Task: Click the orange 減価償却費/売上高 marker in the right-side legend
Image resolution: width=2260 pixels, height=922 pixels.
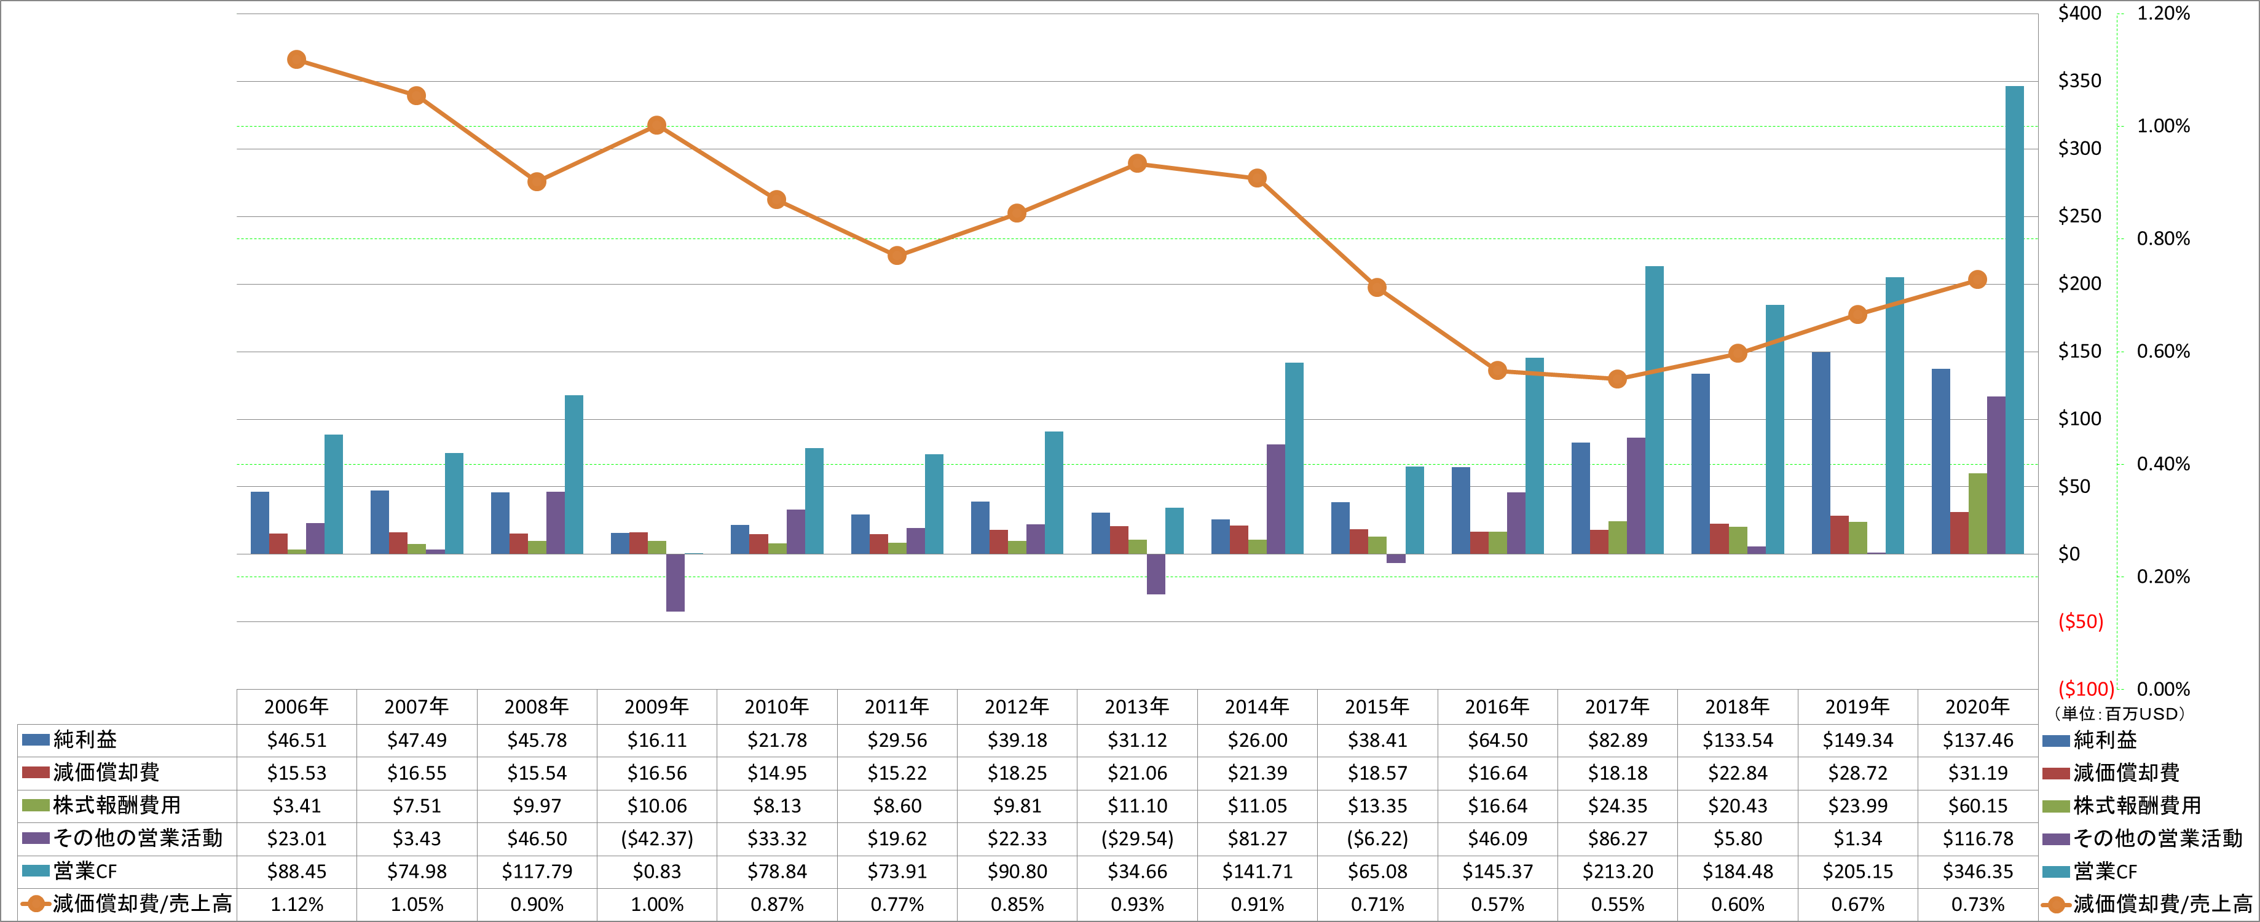Action: [2057, 904]
